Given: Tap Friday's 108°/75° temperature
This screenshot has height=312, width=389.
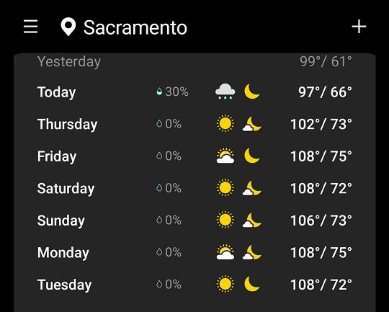Looking at the screenshot, I should click(321, 156).
